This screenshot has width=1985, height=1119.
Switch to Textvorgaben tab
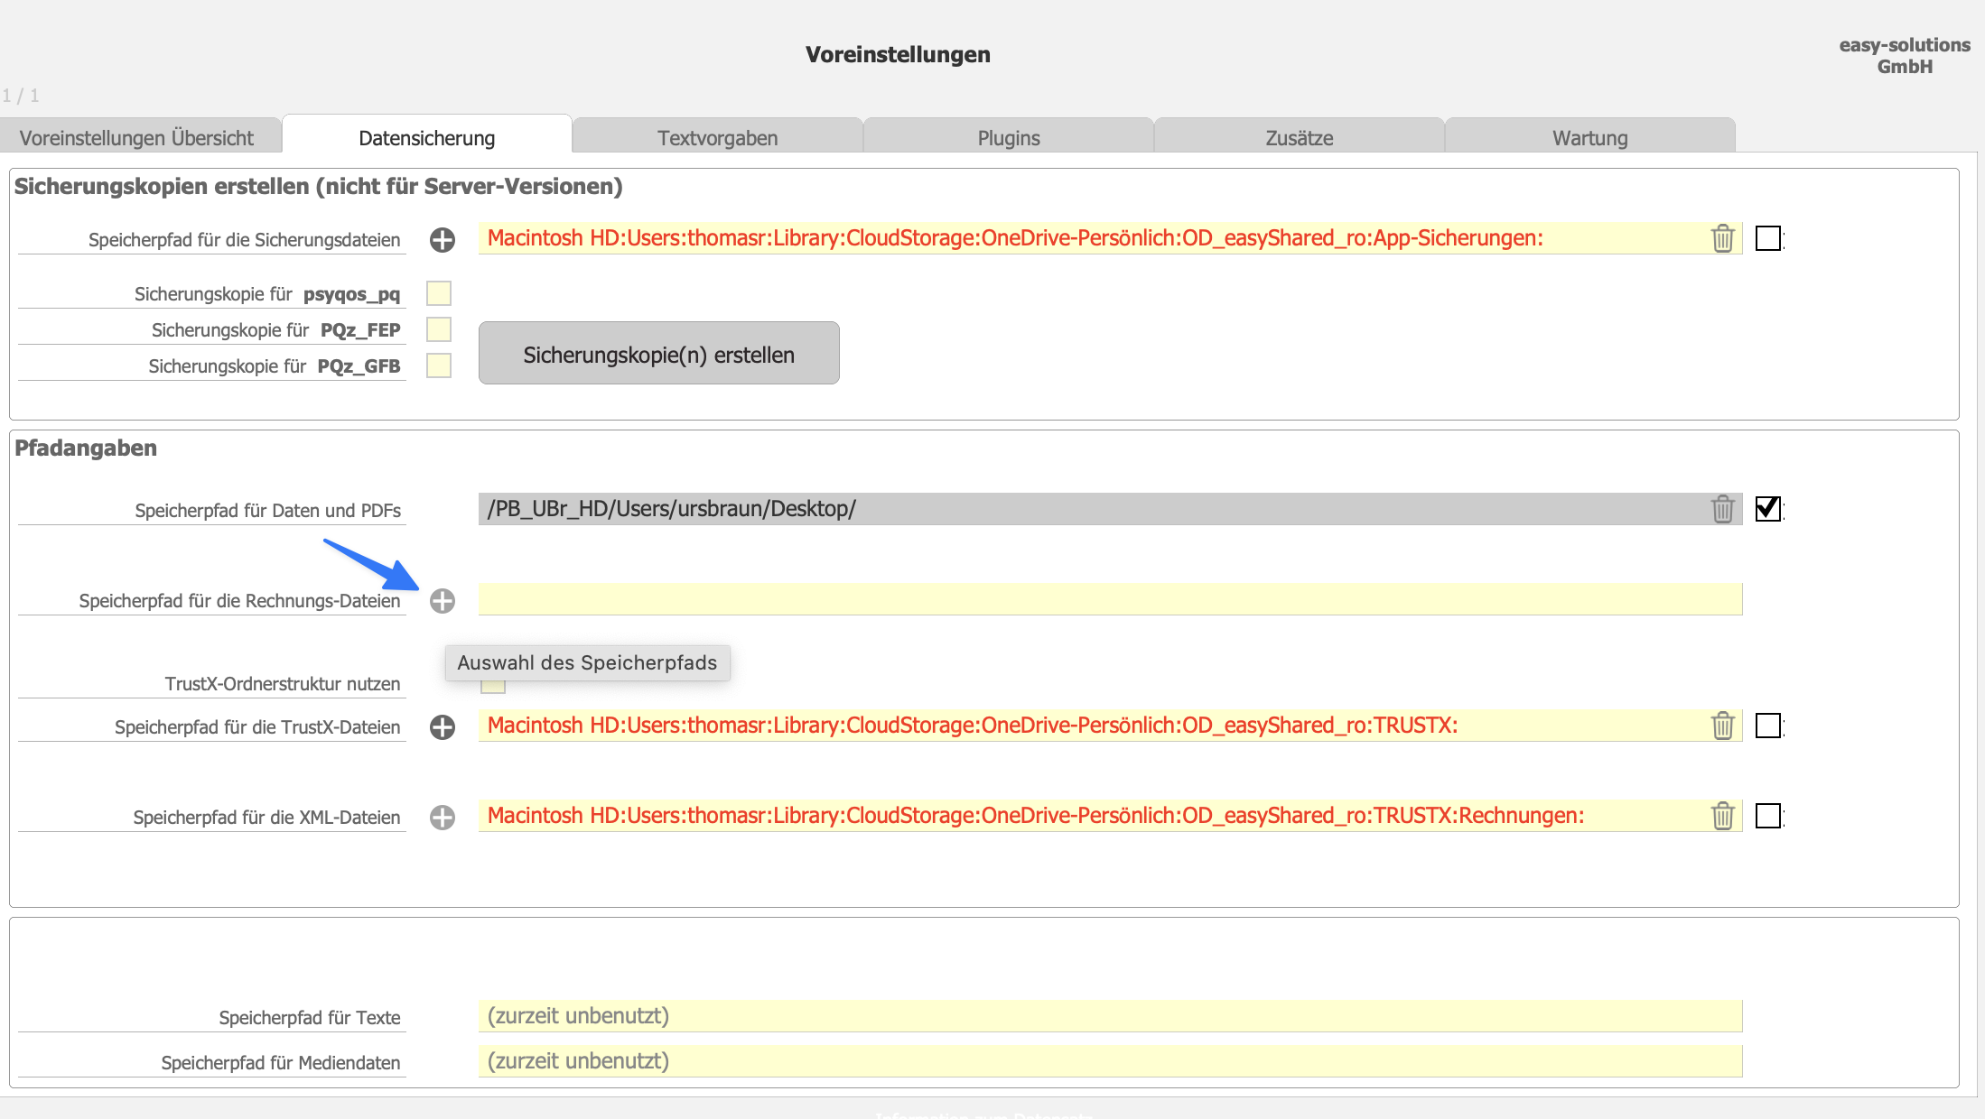pyautogui.click(x=718, y=136)
